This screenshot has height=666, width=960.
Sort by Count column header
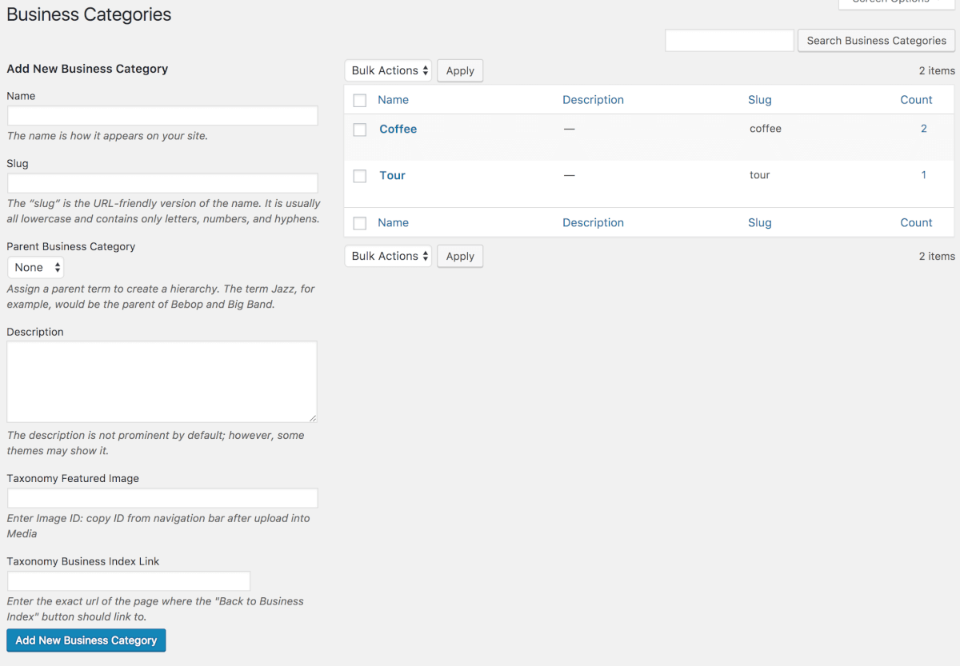916,100
